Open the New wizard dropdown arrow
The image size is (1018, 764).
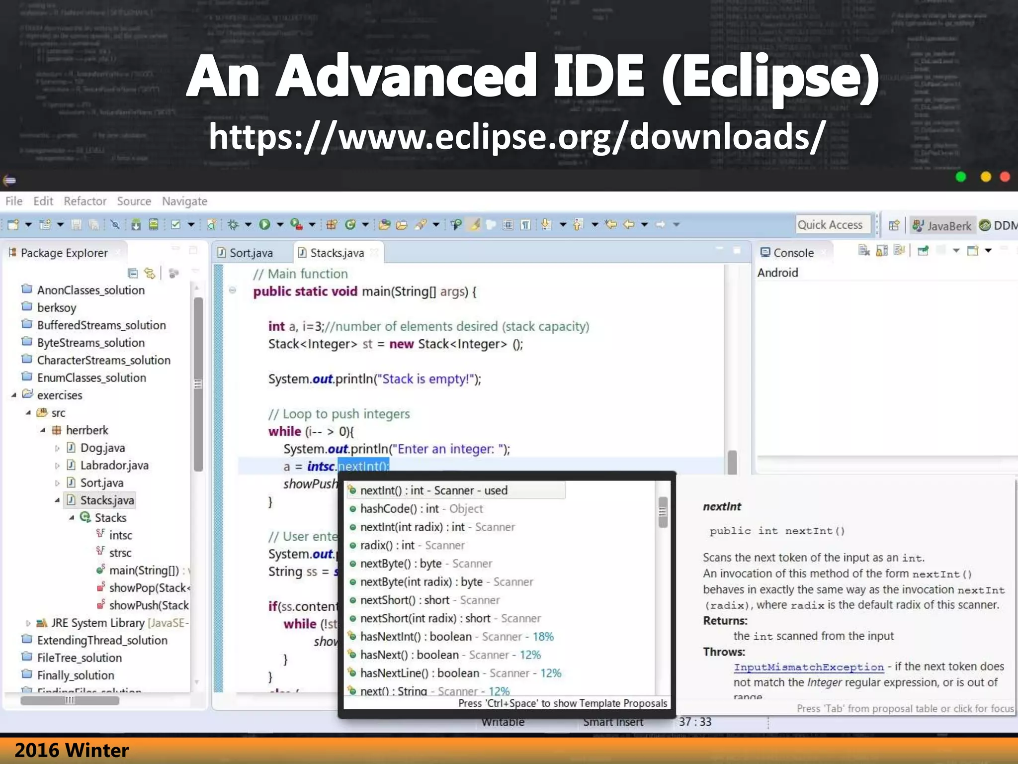pos(28,225)
